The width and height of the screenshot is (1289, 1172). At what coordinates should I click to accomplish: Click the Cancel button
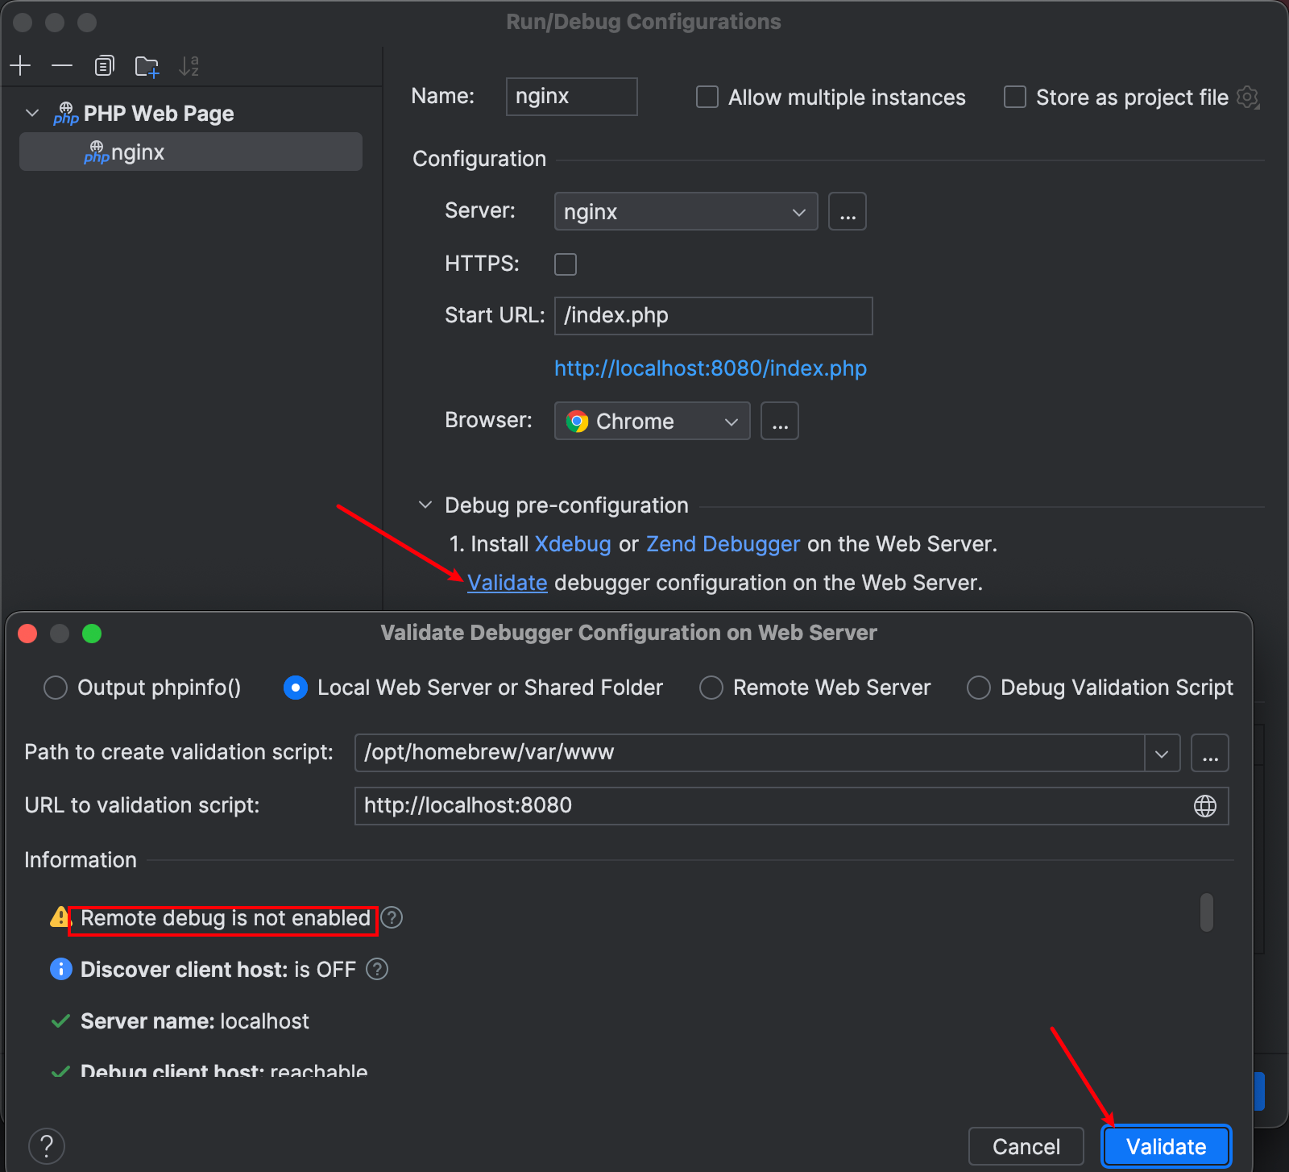1026,1146
